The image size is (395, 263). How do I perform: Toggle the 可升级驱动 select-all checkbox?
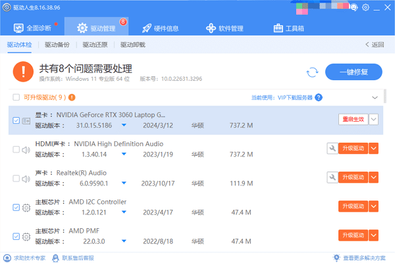pos(16,97)
